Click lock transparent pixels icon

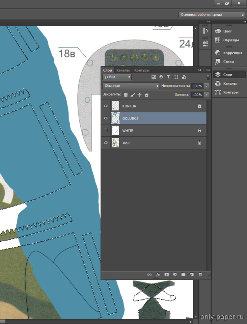[x=126, y=95]
